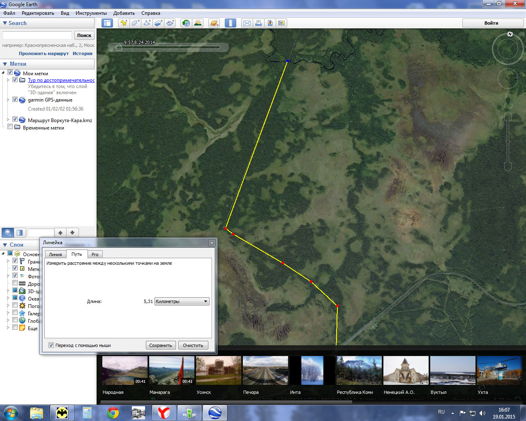
Task: Click the historical imagery time slider handle
Action: coord(119,48)
